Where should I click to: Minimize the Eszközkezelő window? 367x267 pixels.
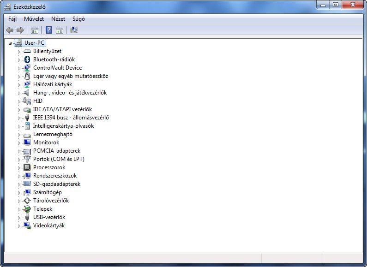pos(323,5)
